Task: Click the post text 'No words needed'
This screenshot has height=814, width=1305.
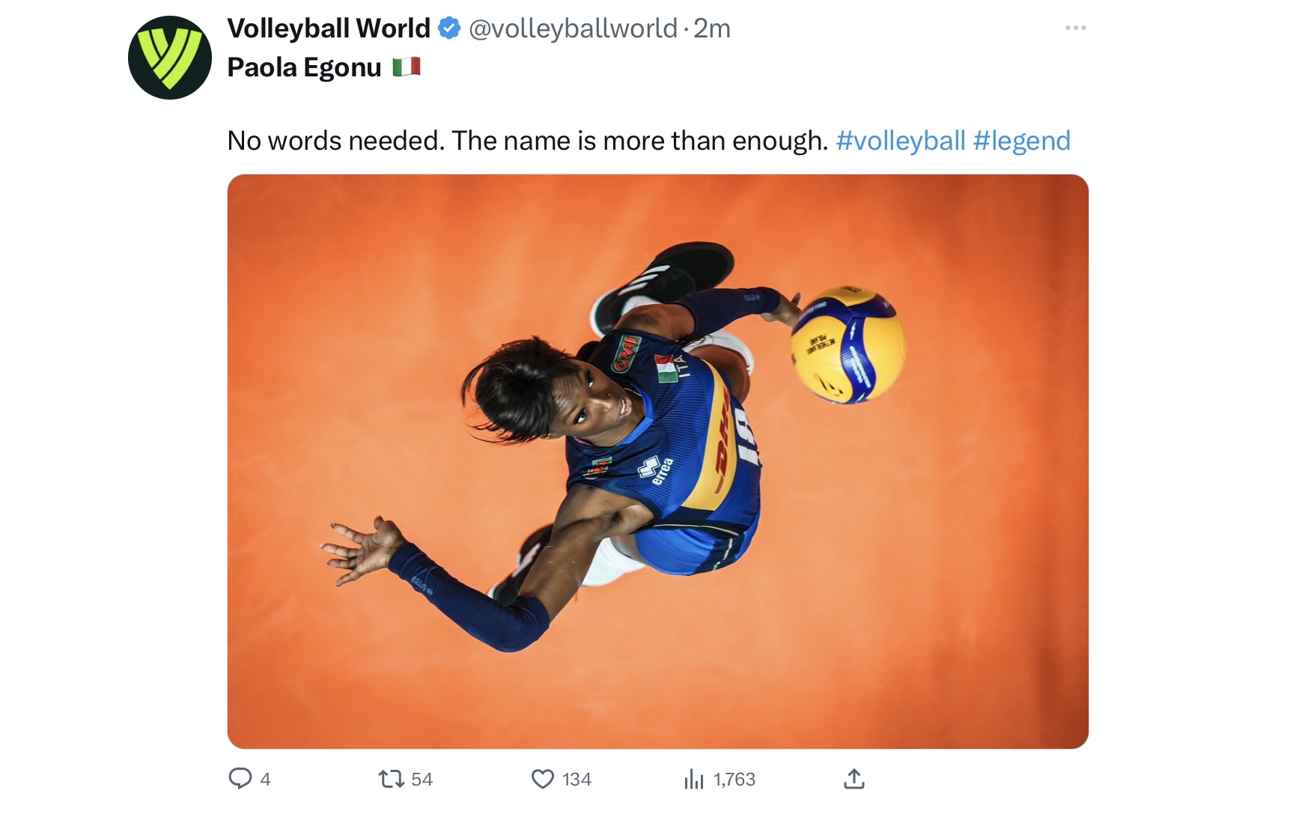Action: pos(335,141)
